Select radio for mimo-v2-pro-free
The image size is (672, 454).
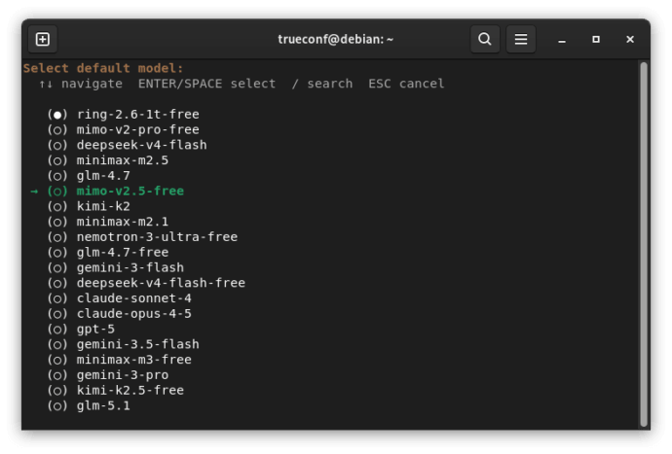[x=57, y=130]
